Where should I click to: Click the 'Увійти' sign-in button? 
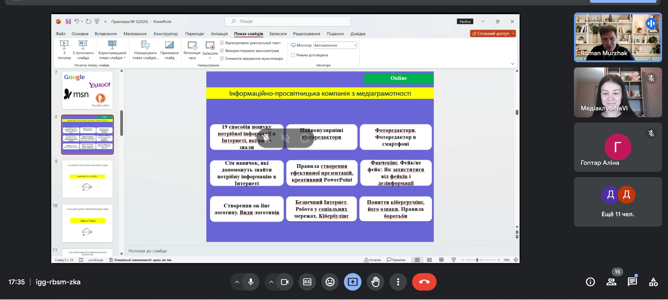(x=465, y=22)
